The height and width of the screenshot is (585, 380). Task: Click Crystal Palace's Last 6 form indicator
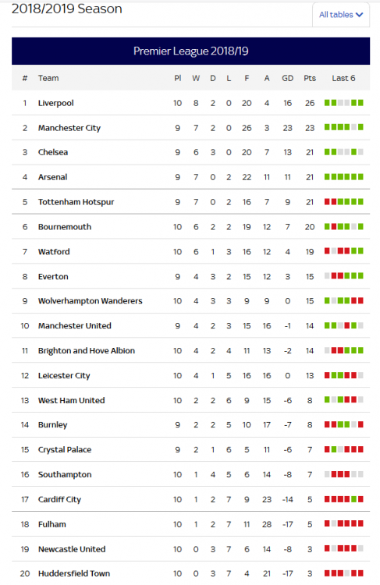[344, 449]
